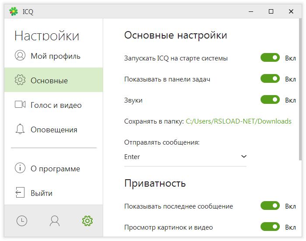Click the profile icon beside Мой профиль
This screenshot has height=241, width=306.
[20, 56]
